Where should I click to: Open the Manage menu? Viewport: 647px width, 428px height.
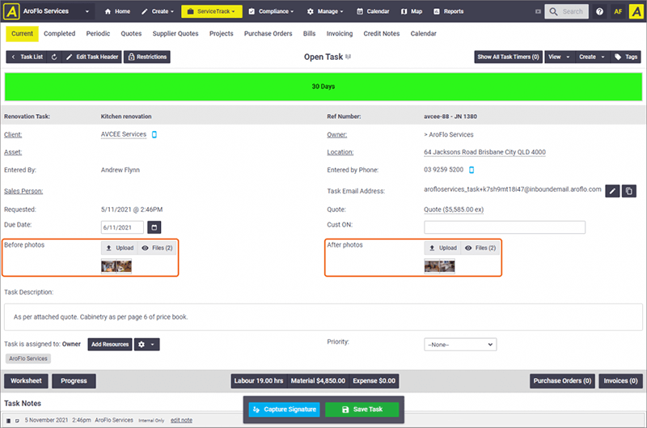click(325, 11)
